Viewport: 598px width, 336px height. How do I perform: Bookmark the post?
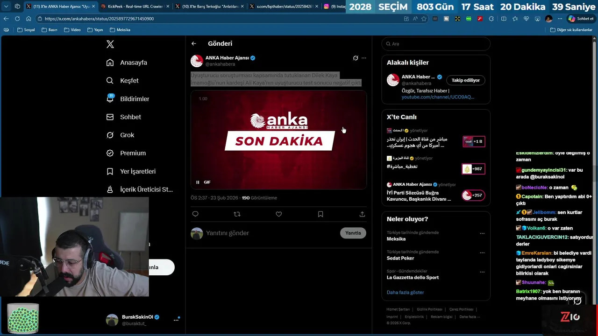tap(320, 214)
